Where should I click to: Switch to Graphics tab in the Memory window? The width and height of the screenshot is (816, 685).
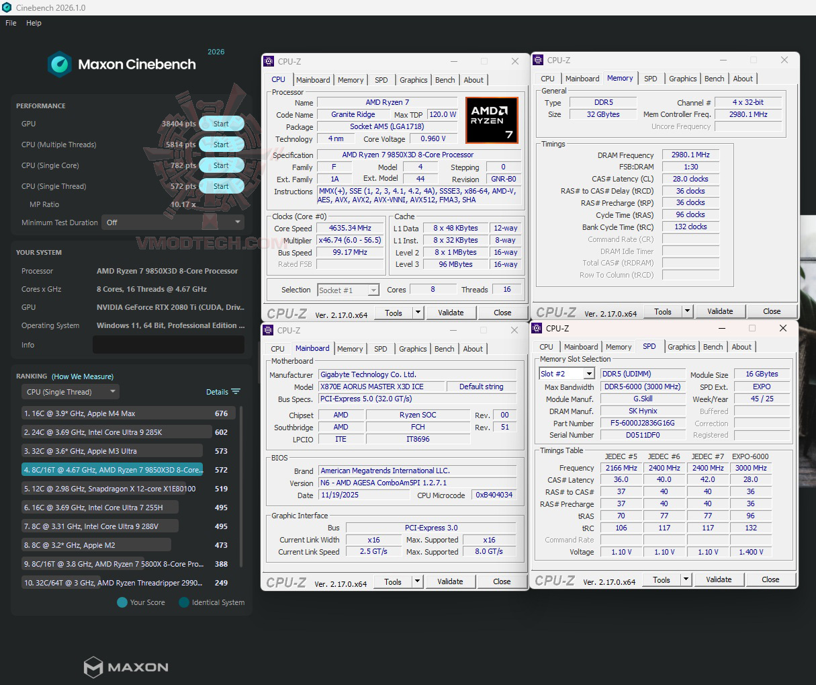coord(683,79)
